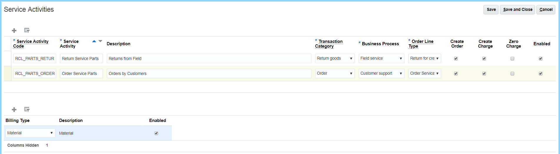Viewport: 560px width, 154px height.
Task: Sort Service Activity column descending
Action: (100, 41)
